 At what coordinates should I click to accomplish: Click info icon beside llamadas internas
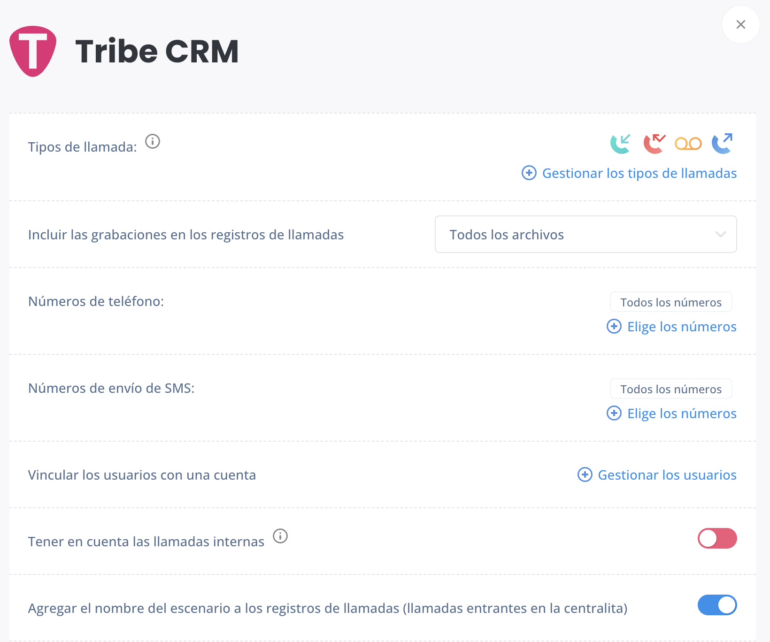pyautogui.click(x=280, y=536)
